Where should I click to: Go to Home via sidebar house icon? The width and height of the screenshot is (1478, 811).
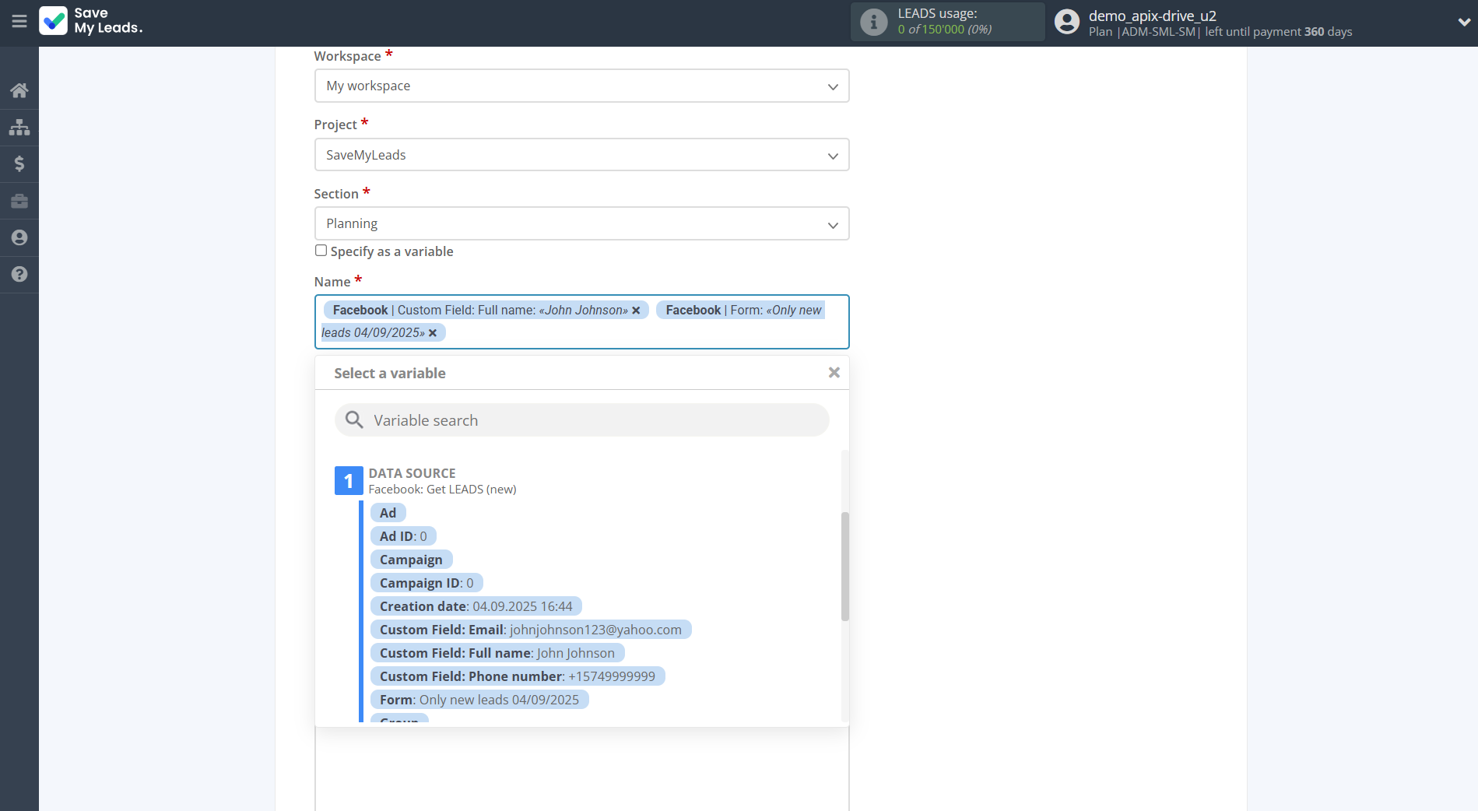pyautogui.click(x=19, y=90)
